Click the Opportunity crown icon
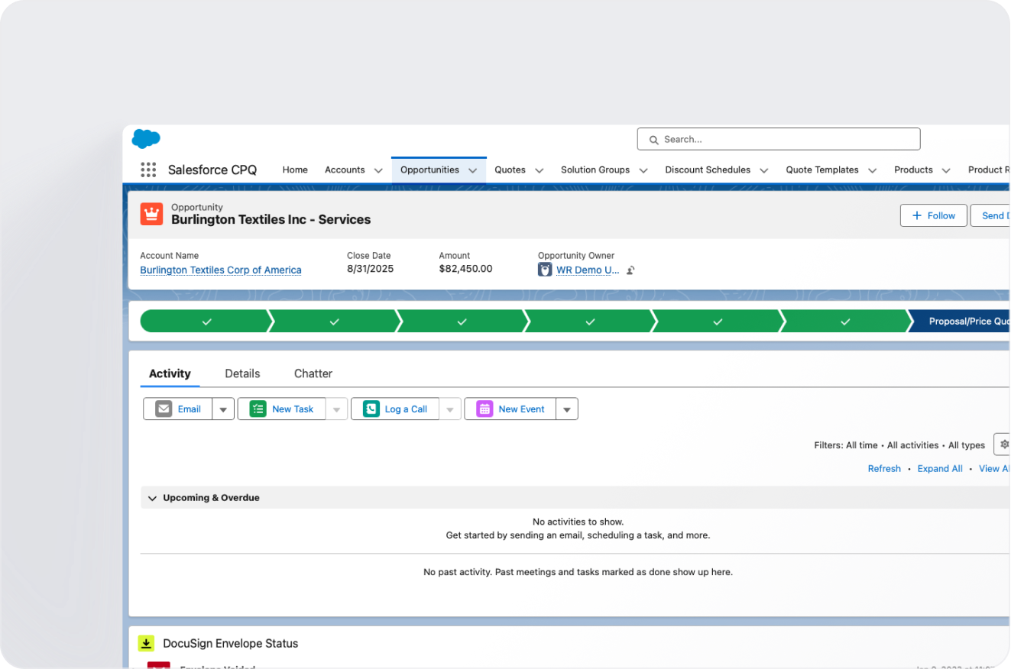The width and height of the screenshot is (1011, 669). 152,214
